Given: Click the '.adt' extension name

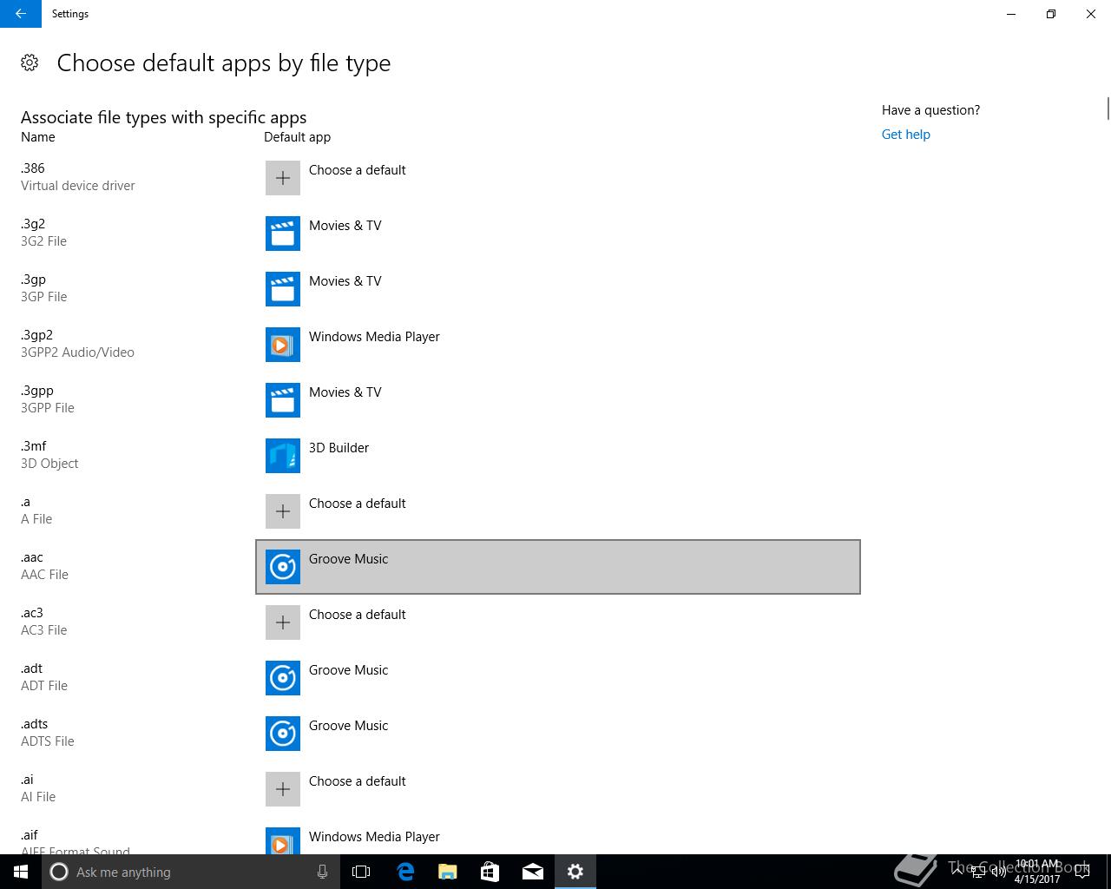Looking at the screenshot, I should point(31,668).
